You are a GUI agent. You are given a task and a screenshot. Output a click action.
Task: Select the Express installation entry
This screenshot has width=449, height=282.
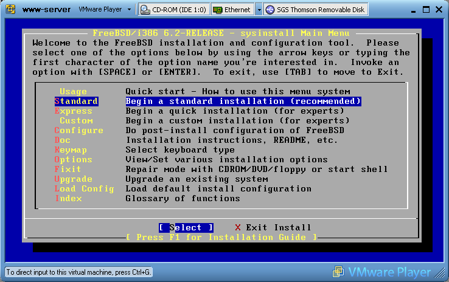point(73,111)
